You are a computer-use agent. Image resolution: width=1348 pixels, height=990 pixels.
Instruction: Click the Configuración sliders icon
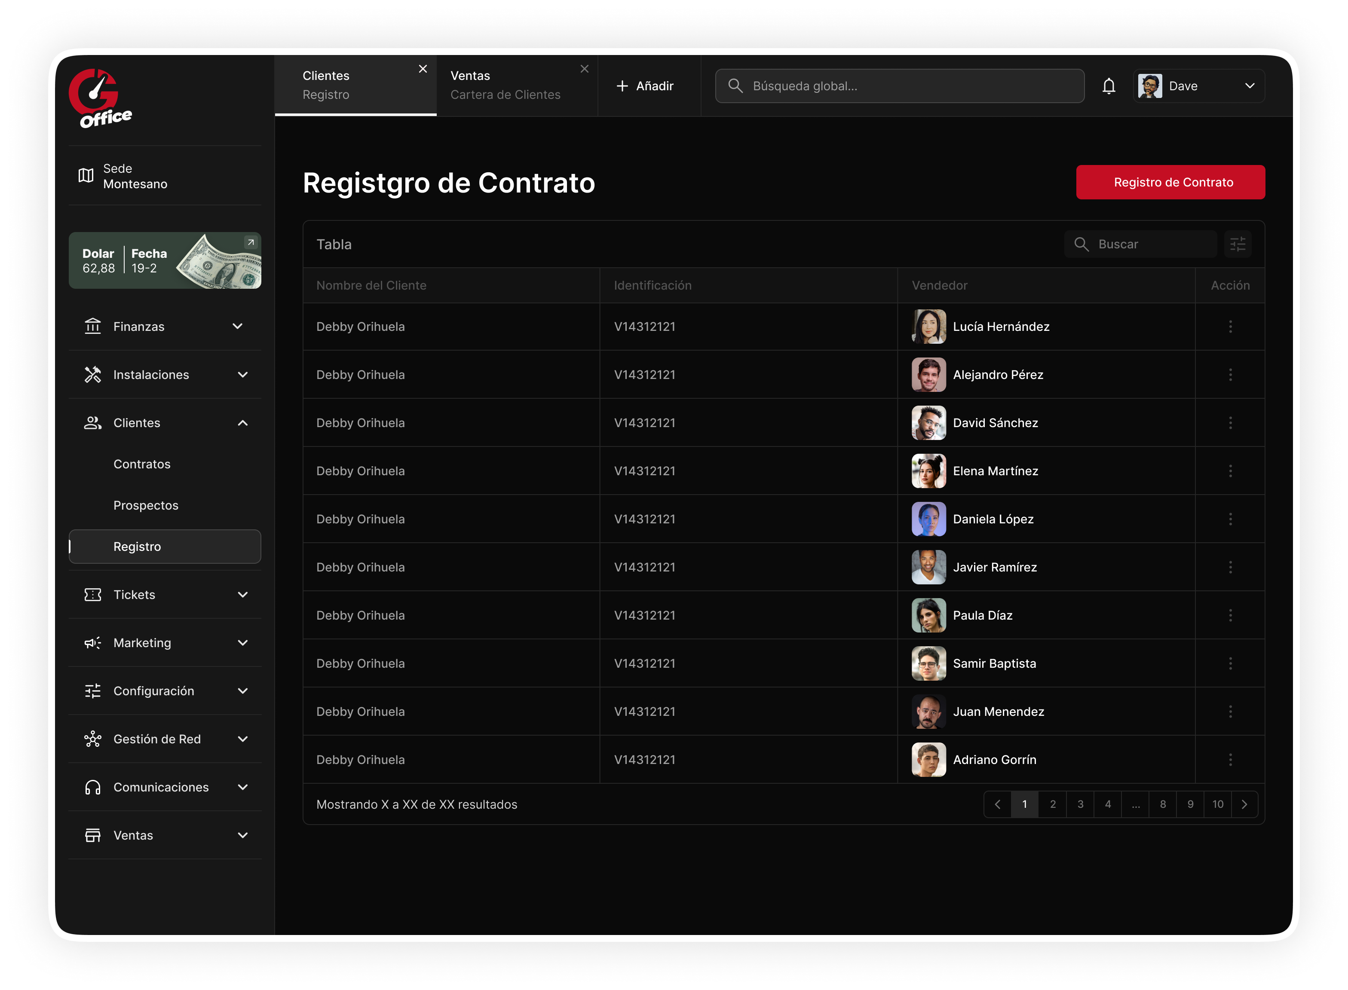92,691
